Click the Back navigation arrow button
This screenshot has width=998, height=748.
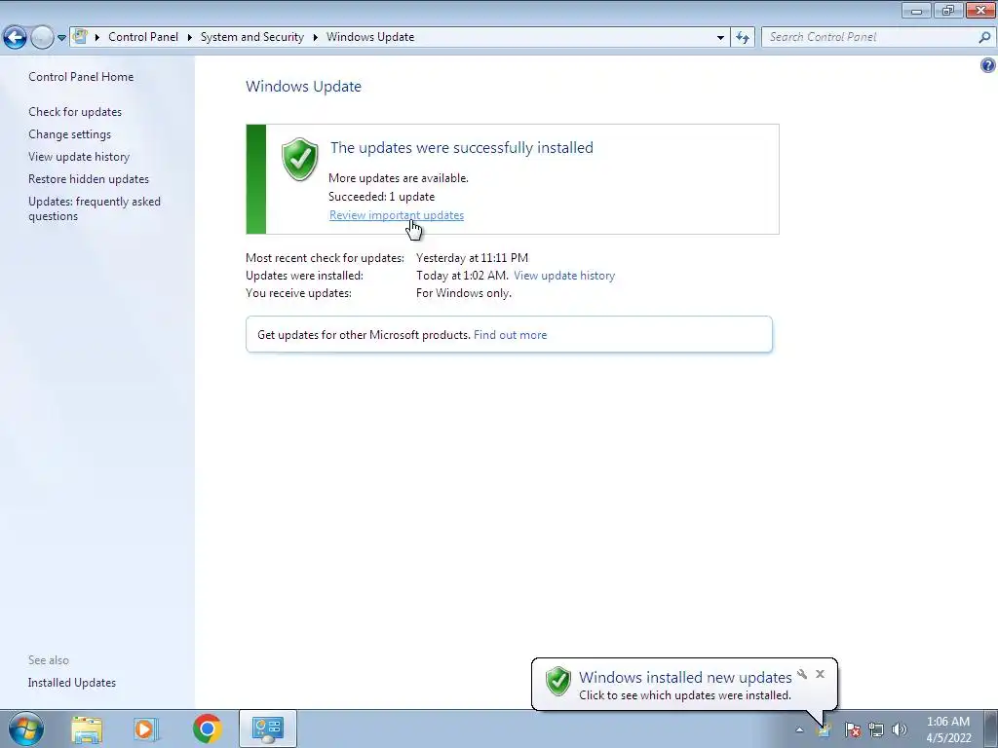[x=16, y=38]
